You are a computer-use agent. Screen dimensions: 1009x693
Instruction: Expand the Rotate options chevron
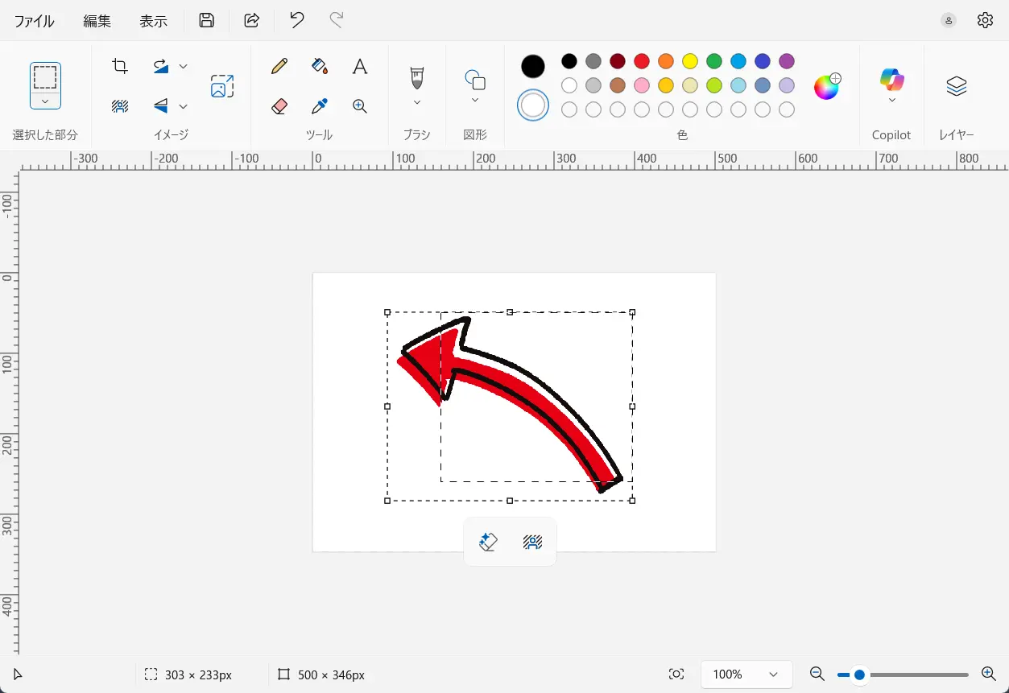(x=183, y=66)
